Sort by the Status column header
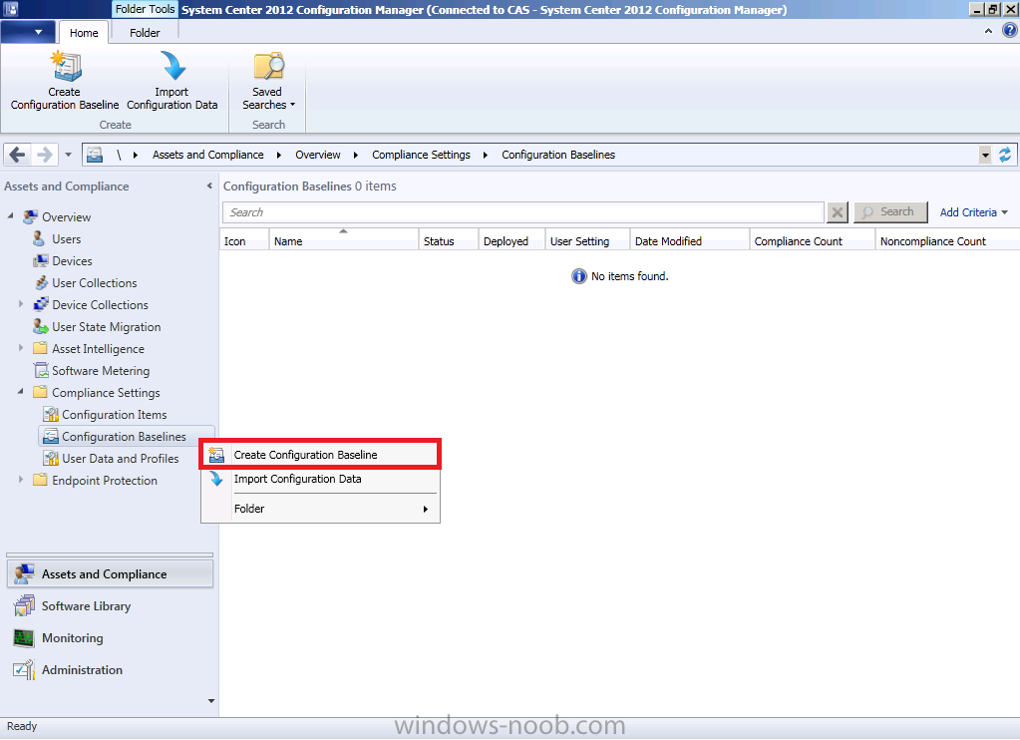The height and width of the screenshot is (740, 1020). 449,240
